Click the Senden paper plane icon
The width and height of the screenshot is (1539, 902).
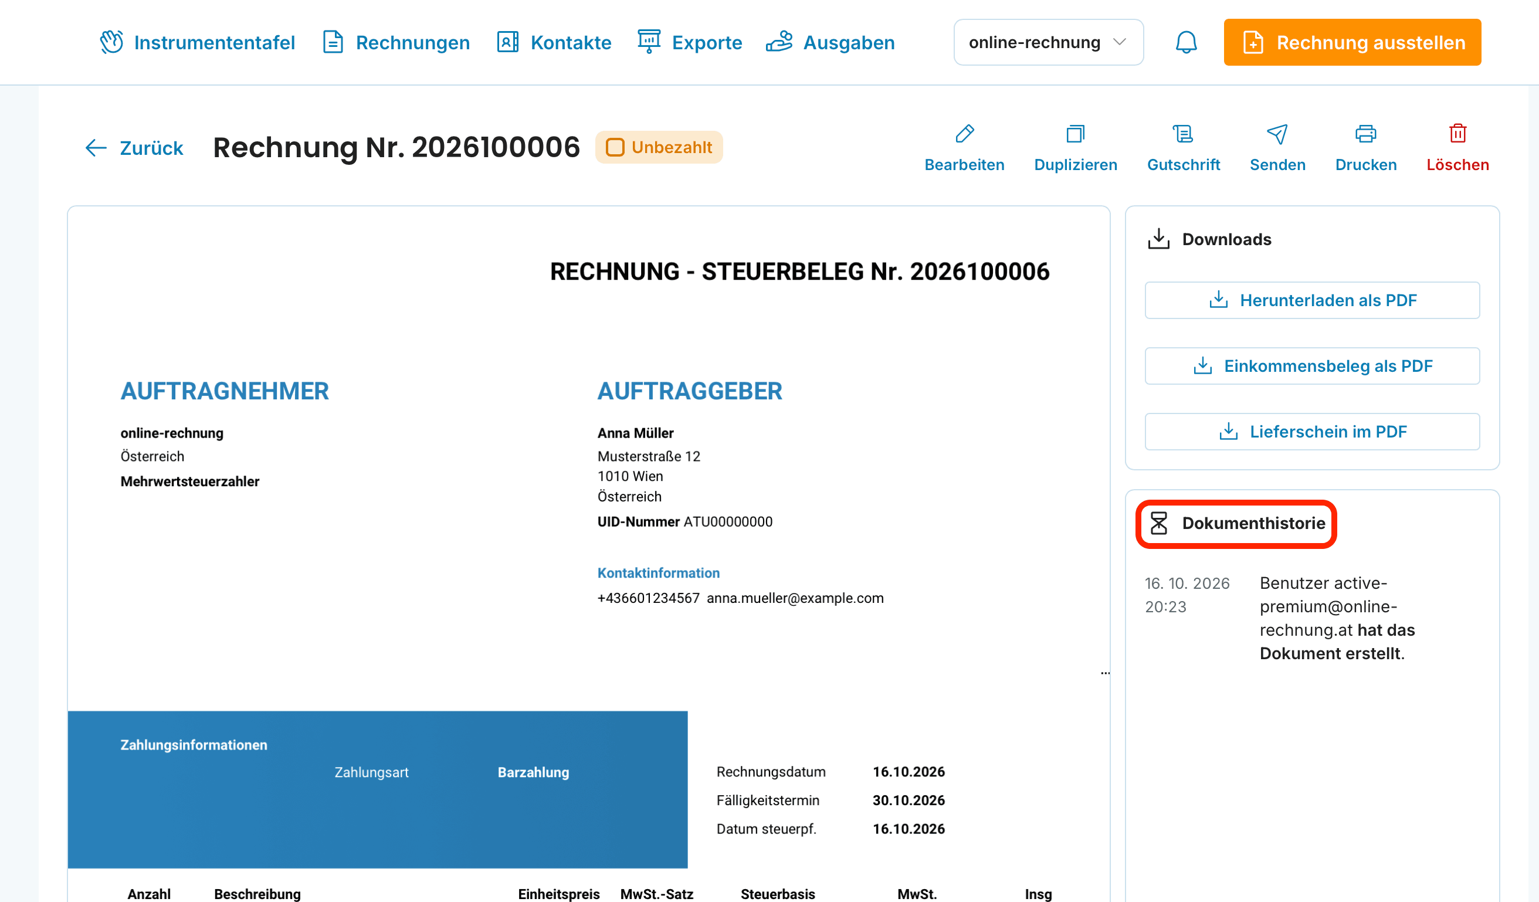(1277, 133)
